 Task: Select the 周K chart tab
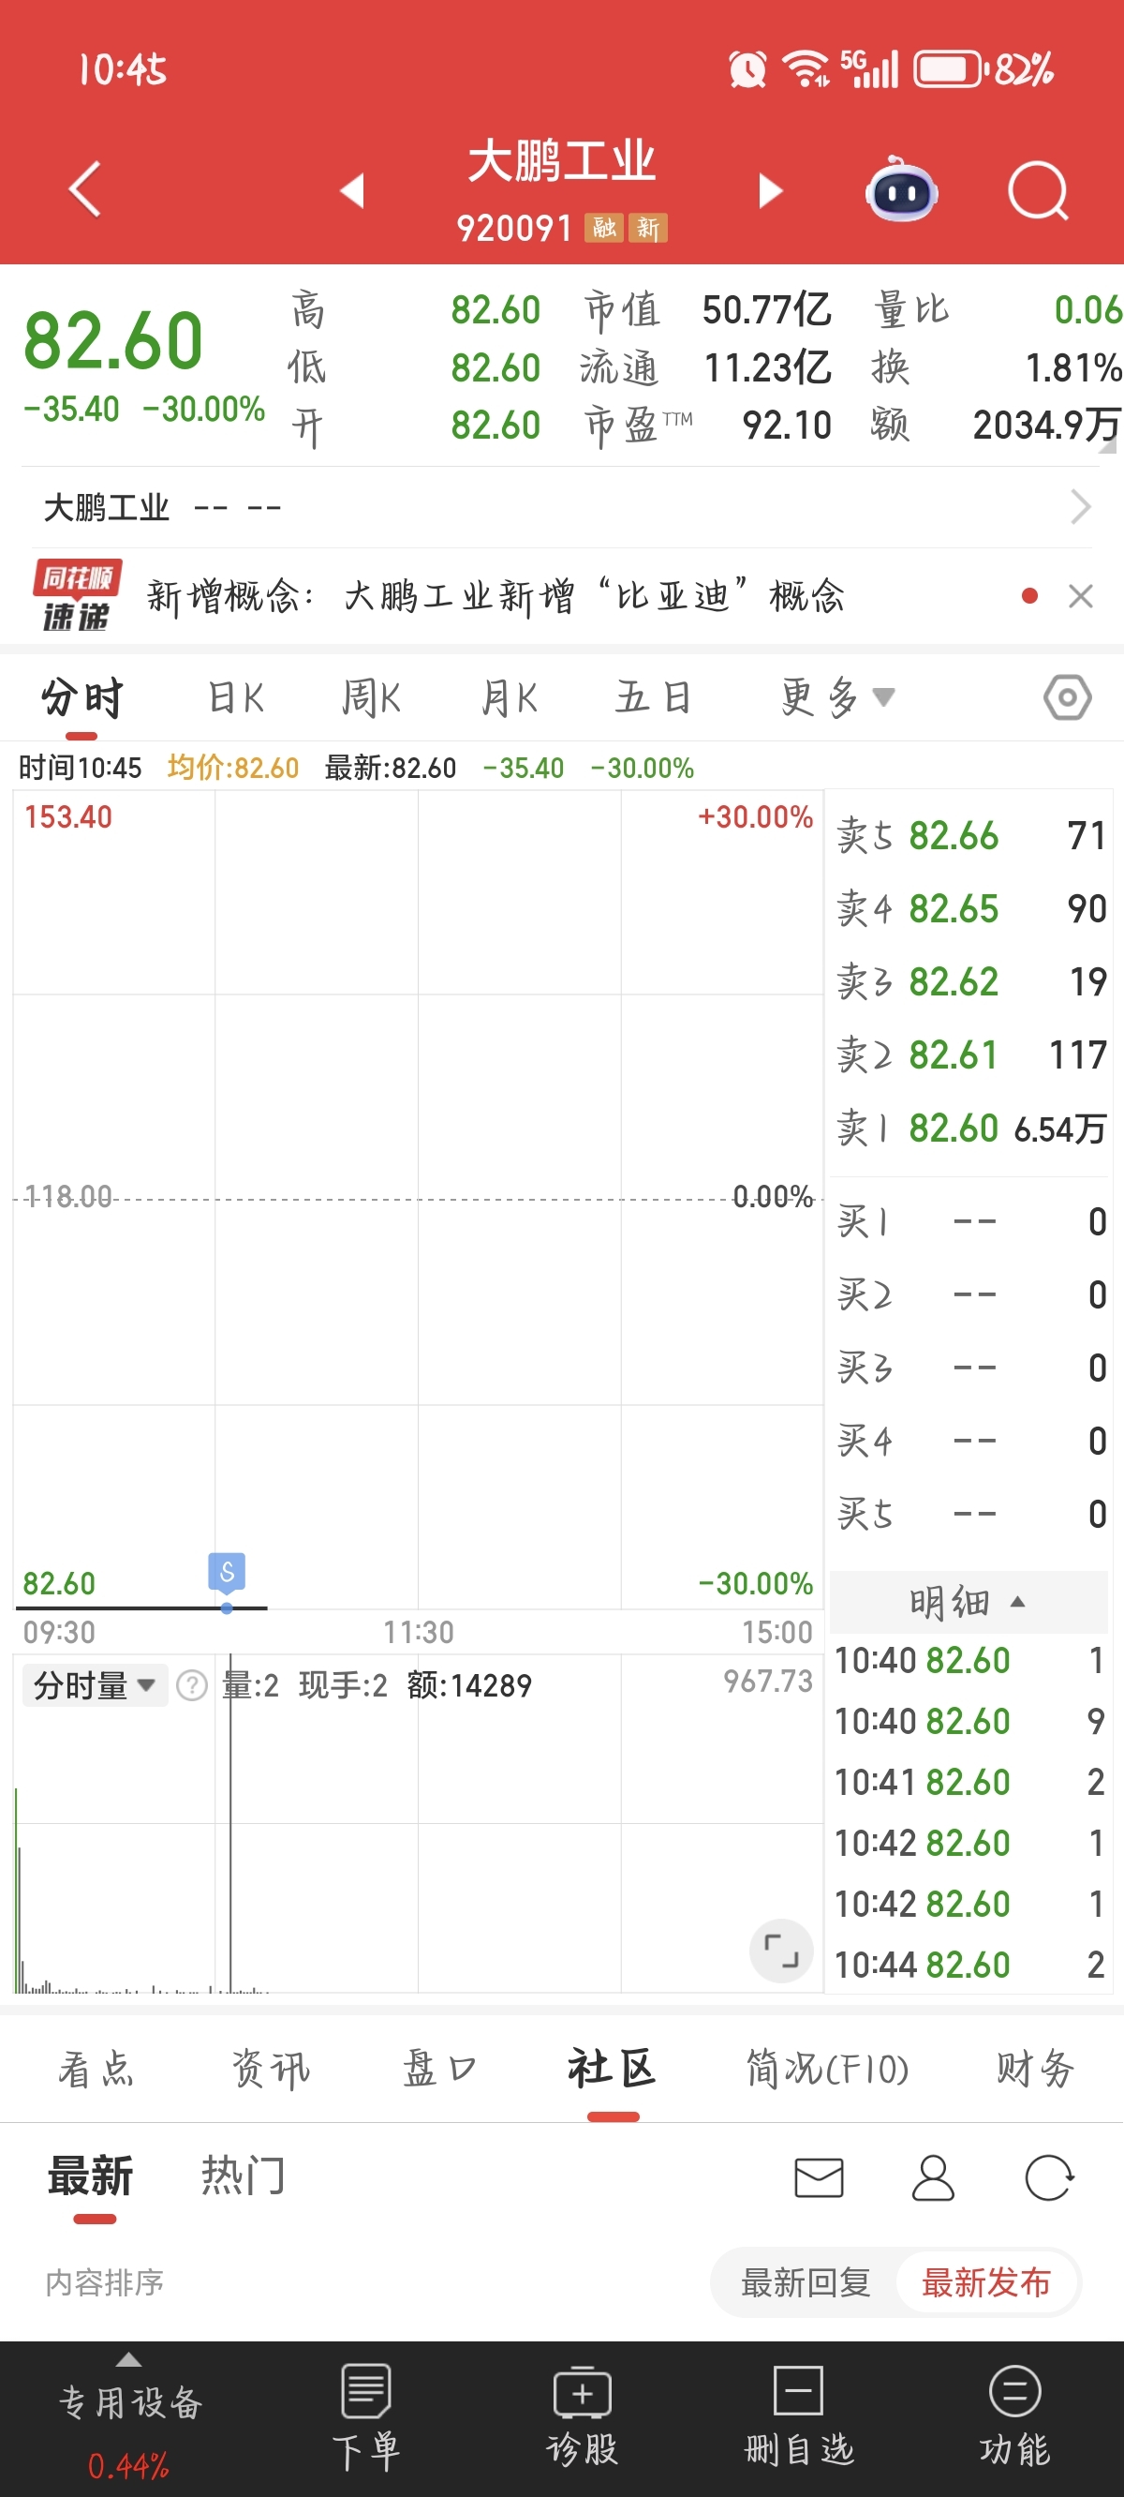click(371, 698)
